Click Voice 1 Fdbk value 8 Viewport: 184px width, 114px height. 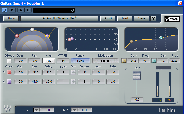pyautogui.click(x=63, y=73)
